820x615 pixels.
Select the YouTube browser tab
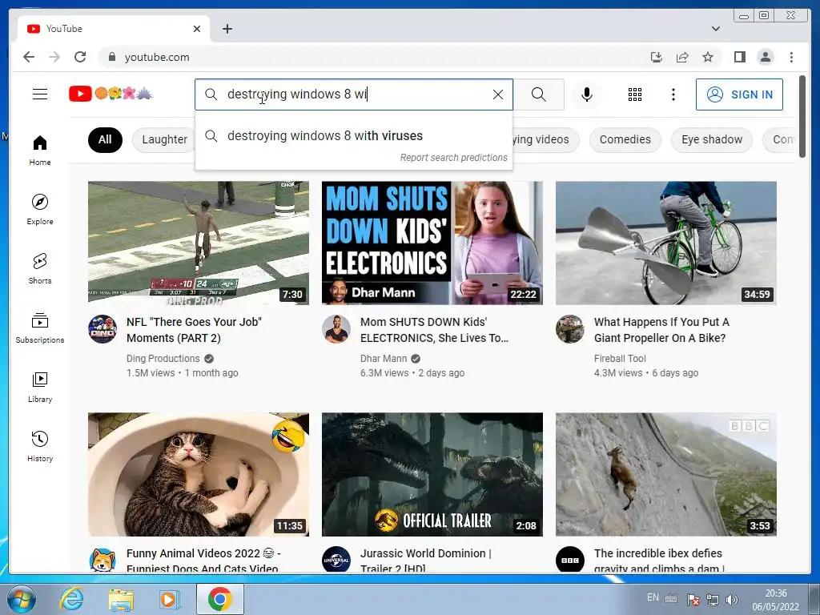114,29
